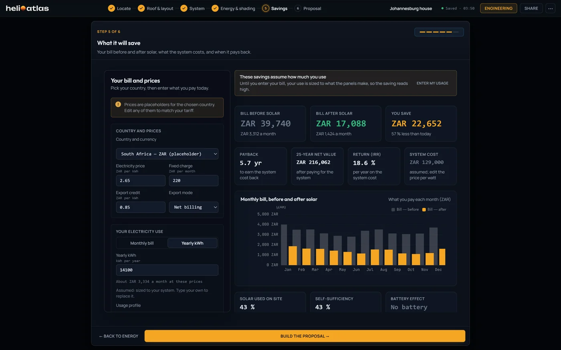Click the placeholder prices warning icon
561x350 pixels.
(x=118, y=104)
